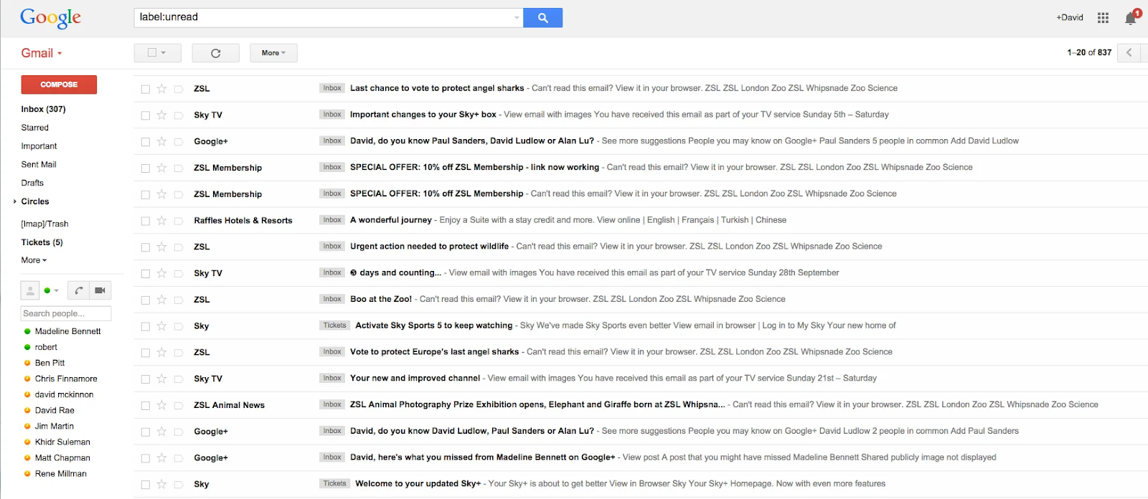
Task: Mark importance on A wonderful journey email
Action: tap(179, 221)
